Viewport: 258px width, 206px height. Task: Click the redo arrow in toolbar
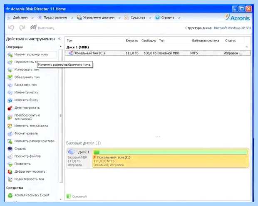coord(22,27)
